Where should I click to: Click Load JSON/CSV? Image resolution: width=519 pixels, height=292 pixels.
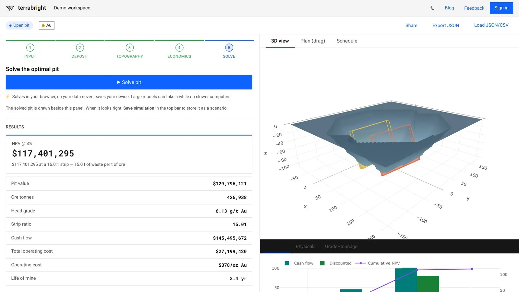click(491, 25)
